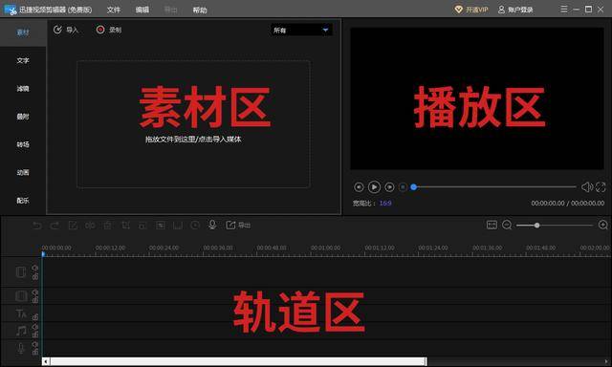Step to the next frame in the preview

coord(389,187)
